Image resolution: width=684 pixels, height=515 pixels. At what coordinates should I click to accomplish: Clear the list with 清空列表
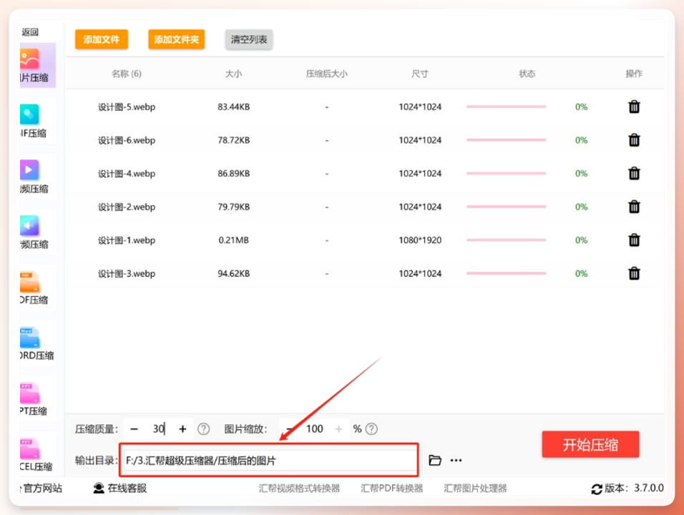click(x=249, y=39)
